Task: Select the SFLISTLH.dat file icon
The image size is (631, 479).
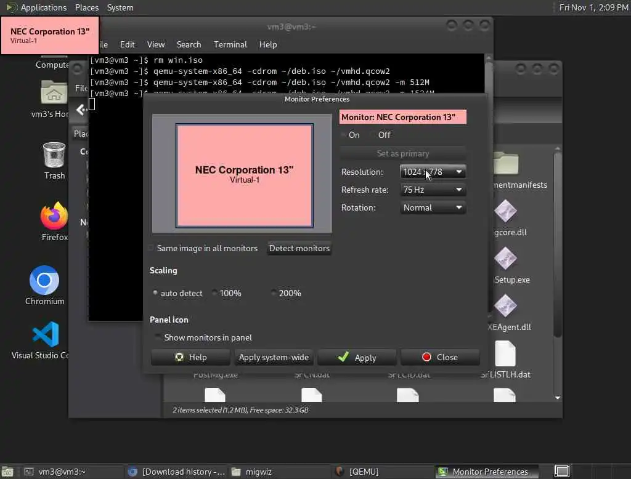Action: (505, 353)
